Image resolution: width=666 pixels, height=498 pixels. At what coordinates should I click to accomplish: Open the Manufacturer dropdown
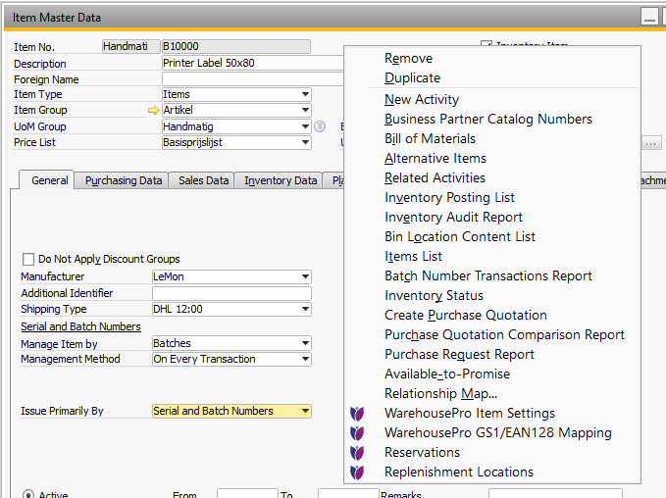coord(305,277)
